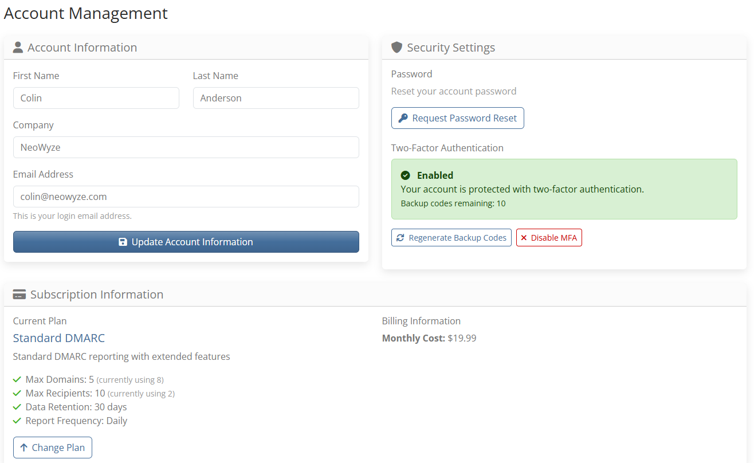Click Update Account Information button

186,242
